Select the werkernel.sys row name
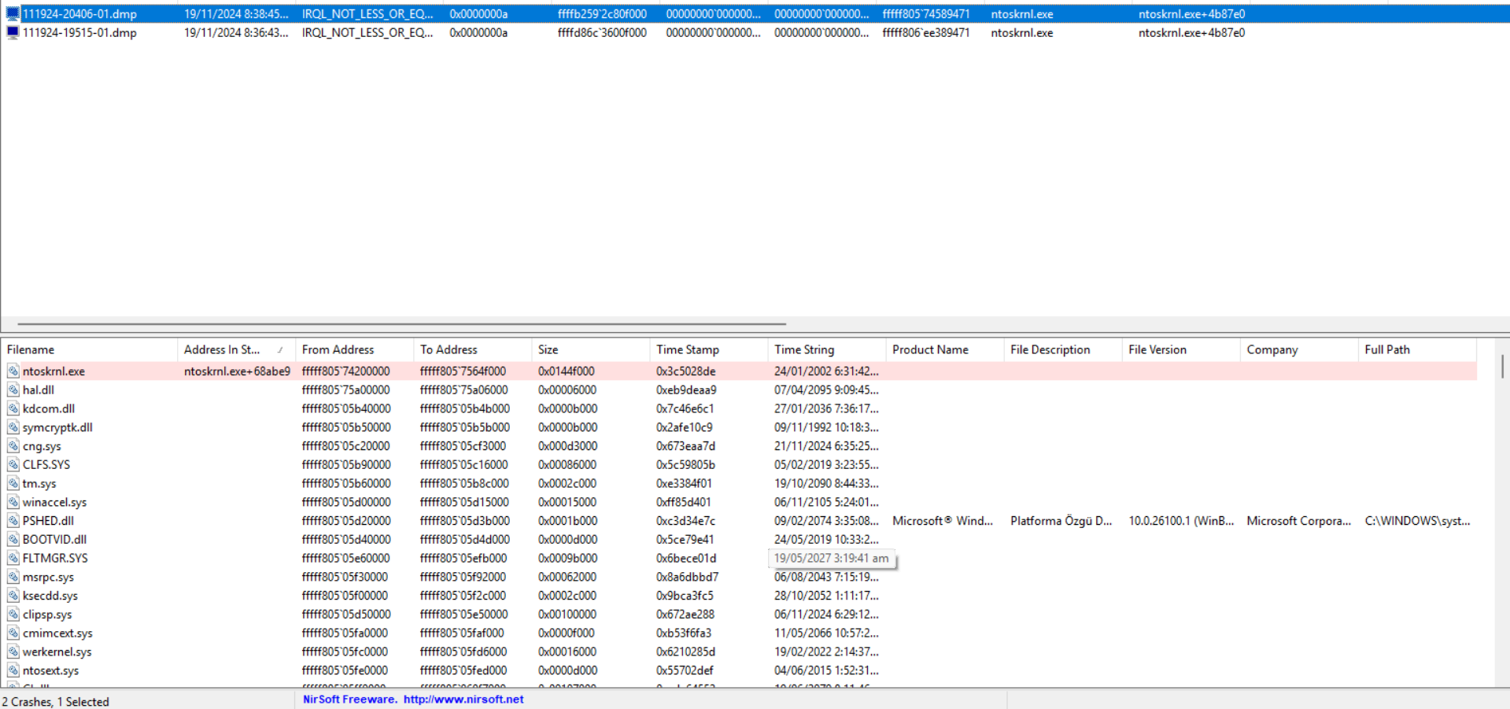This screenshot has height=709, width=1510. point(57,652)
